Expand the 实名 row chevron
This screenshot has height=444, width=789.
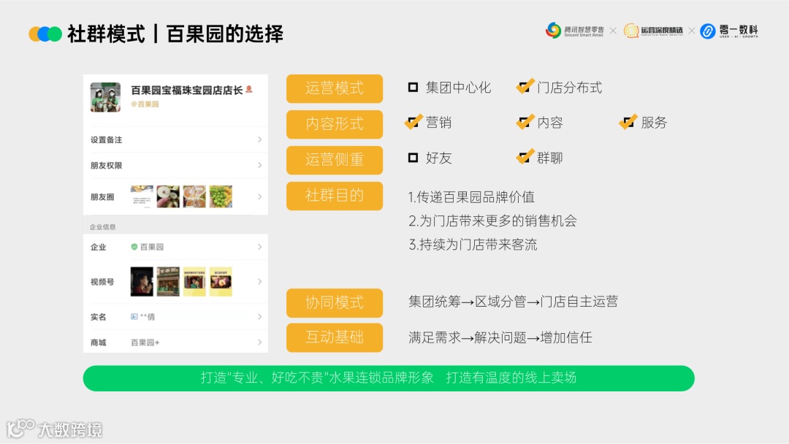[259, 317]
